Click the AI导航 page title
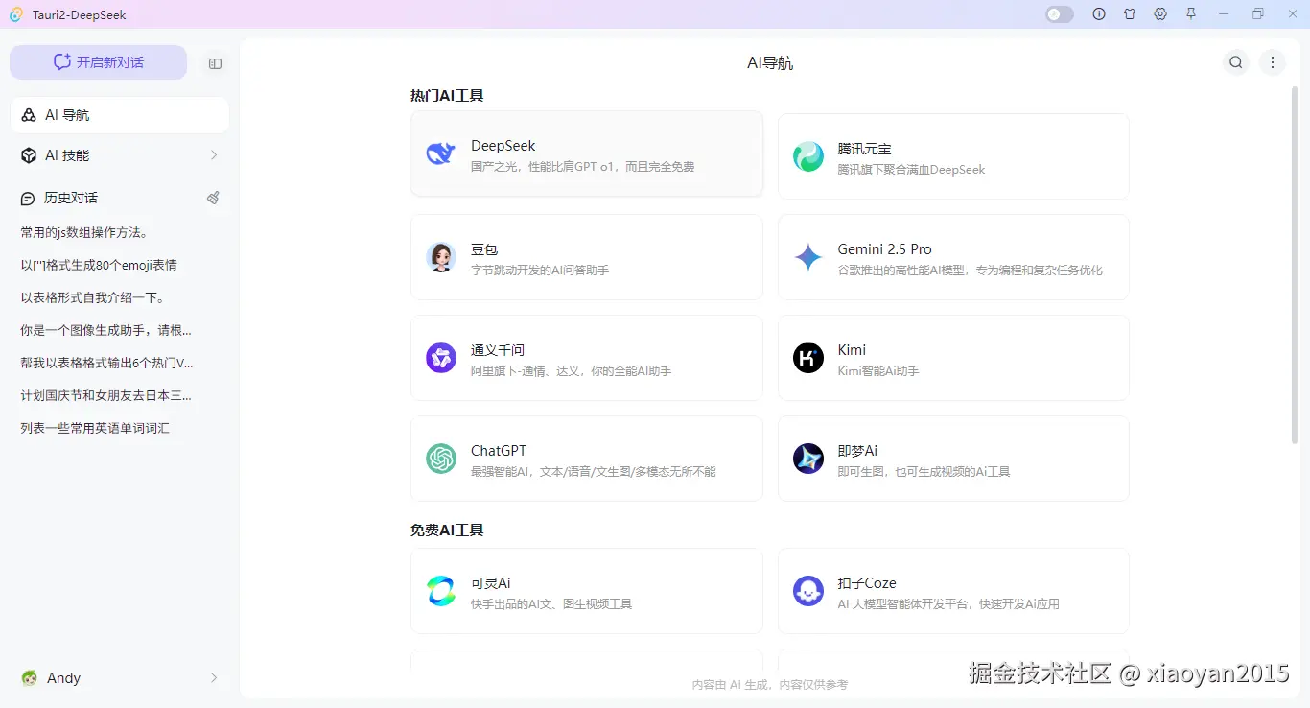The image size is (1310, 708). (770, 63)
